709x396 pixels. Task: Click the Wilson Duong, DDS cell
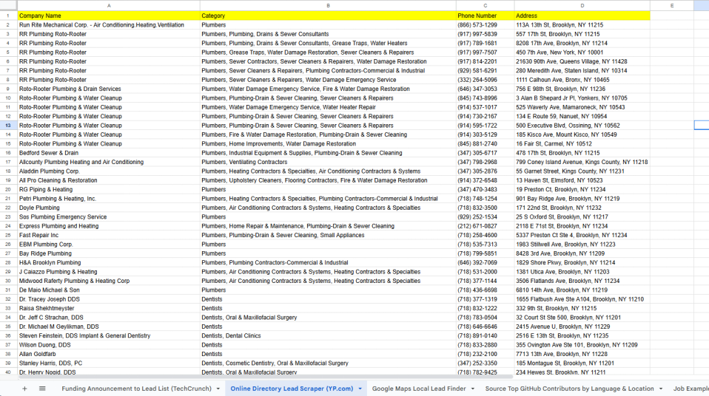coord(108,345)
